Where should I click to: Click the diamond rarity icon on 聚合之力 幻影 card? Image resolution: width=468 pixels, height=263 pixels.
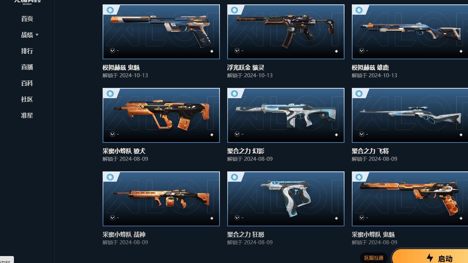point(336,135)
